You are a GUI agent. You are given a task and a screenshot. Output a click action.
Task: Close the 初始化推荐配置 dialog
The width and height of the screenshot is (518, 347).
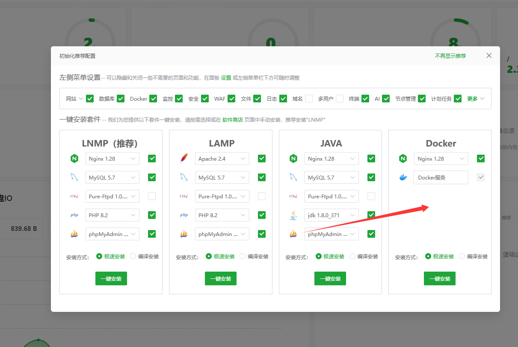coord(489,56)
